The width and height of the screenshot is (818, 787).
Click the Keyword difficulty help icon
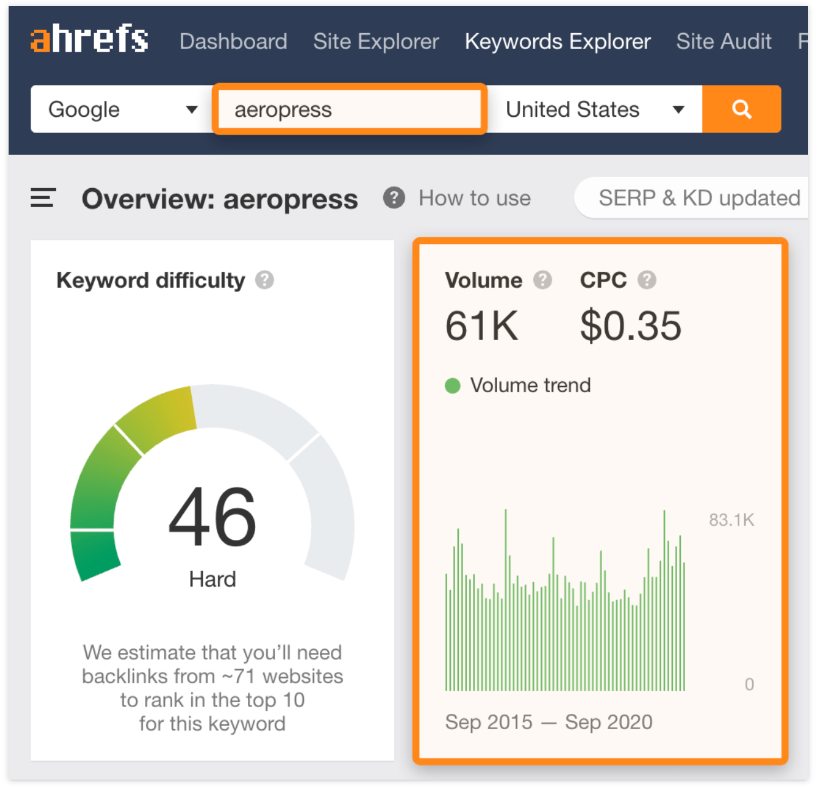coord(264,280)
